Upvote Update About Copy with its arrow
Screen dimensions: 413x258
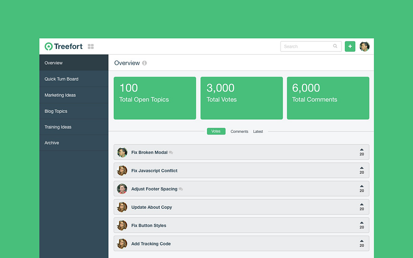click(x=362, y=204)
